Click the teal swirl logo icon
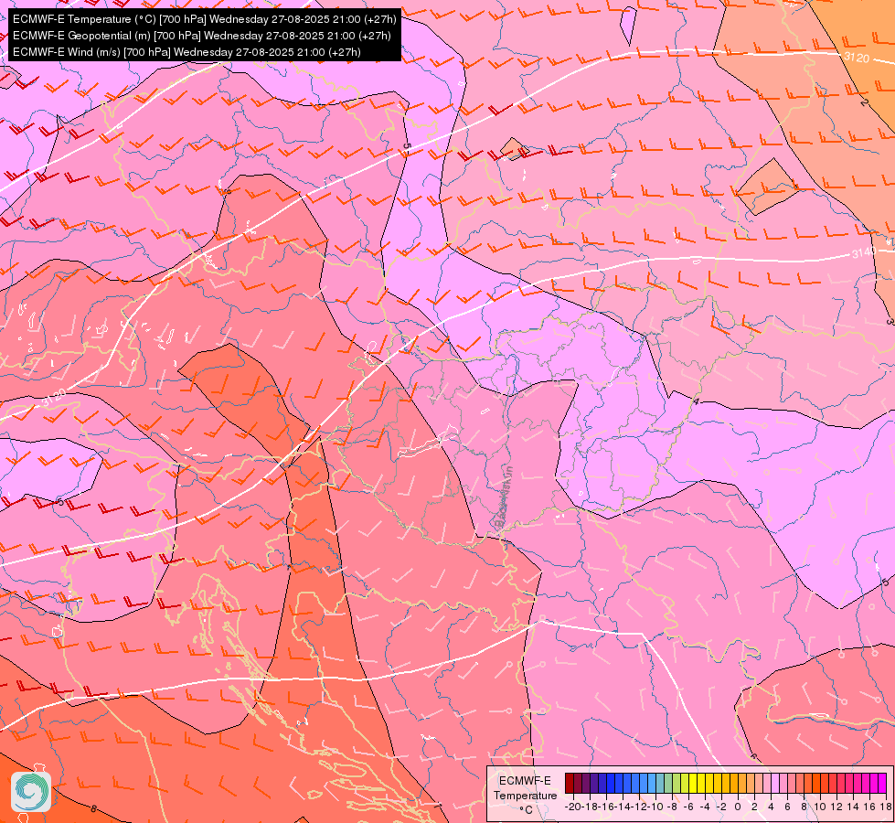Image resolution: width=895 pixels, height=823 pixels. [31, 792]
